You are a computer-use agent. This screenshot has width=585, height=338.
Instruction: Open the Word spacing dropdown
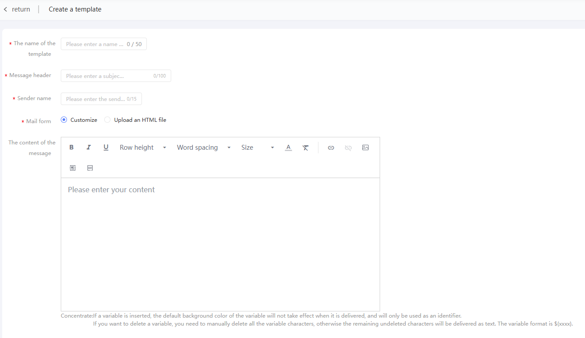[204, 148]
